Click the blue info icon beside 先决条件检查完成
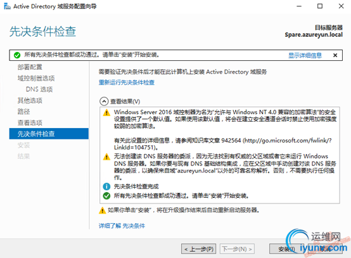351x258 pixels. tap(106, 186)
